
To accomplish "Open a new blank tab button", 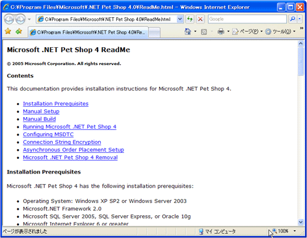I will click(154, 33).
